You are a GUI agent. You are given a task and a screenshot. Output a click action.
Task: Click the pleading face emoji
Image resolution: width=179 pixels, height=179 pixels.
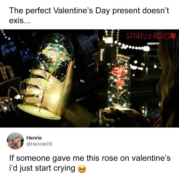point(82,169)
